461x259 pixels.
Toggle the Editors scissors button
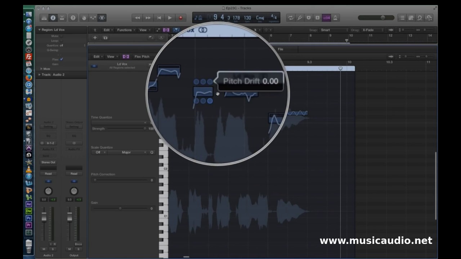[102, 18]
